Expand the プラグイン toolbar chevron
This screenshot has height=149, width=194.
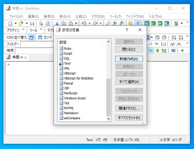coord(23,29)
